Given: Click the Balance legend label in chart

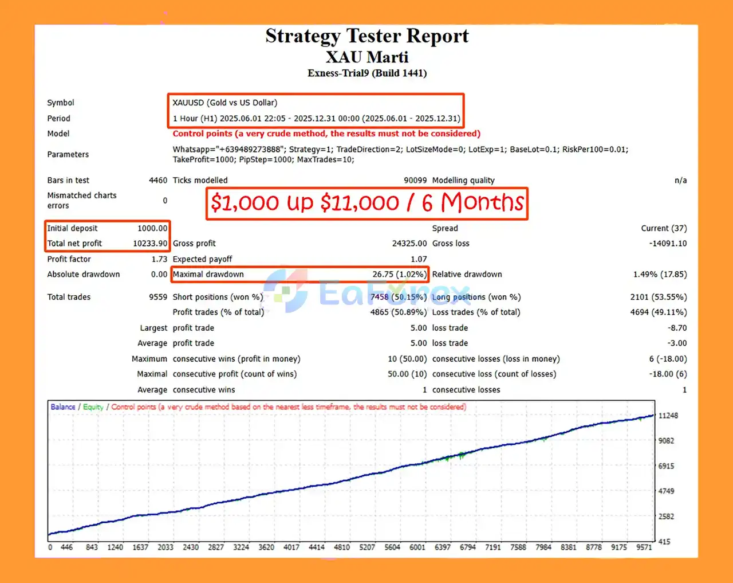Looking at the screenshot, I should point(63,407).
